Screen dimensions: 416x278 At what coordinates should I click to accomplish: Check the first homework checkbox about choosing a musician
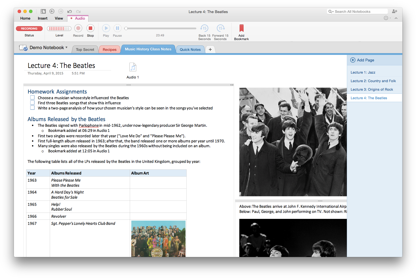(32, 97)
